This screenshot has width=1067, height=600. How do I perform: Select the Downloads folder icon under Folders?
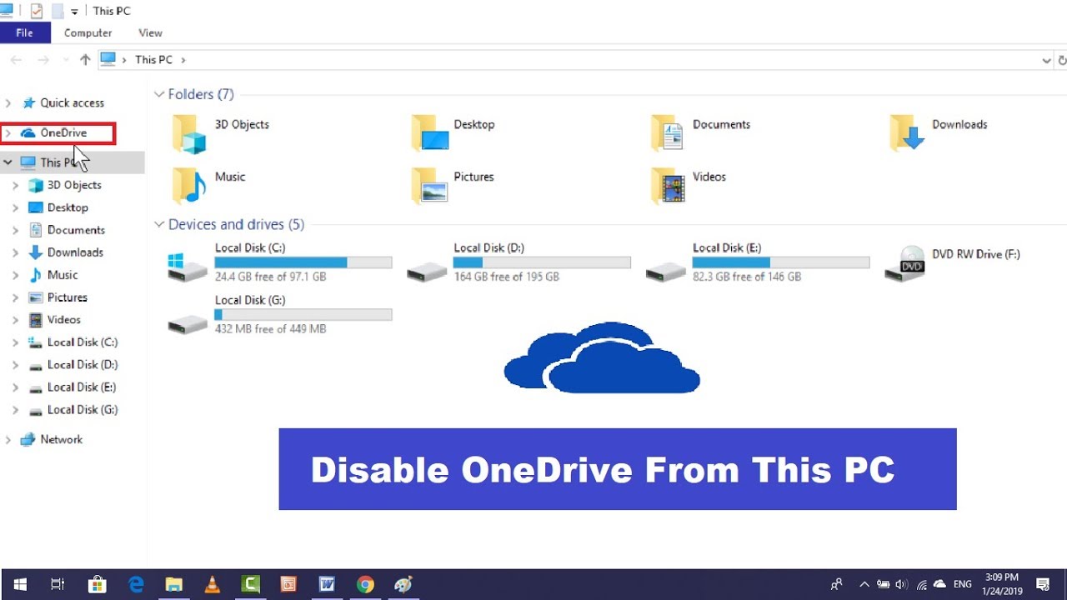[907, 133]
